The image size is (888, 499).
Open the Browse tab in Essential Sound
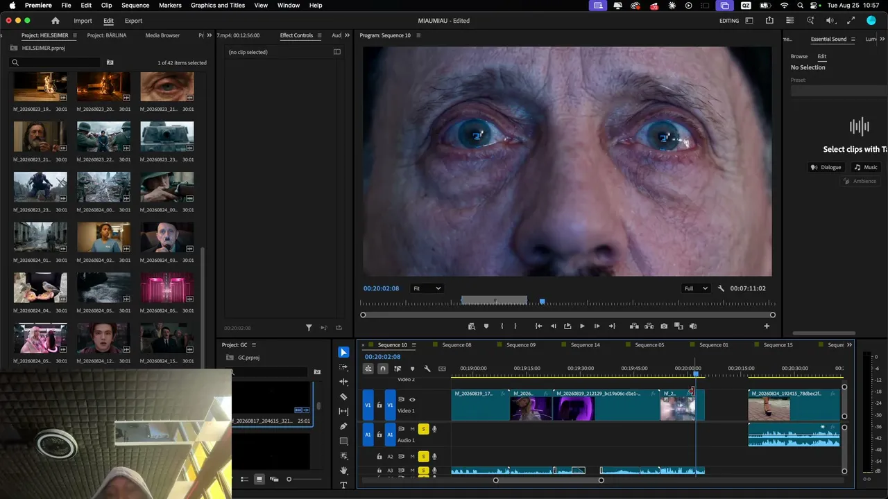(799, 57)
